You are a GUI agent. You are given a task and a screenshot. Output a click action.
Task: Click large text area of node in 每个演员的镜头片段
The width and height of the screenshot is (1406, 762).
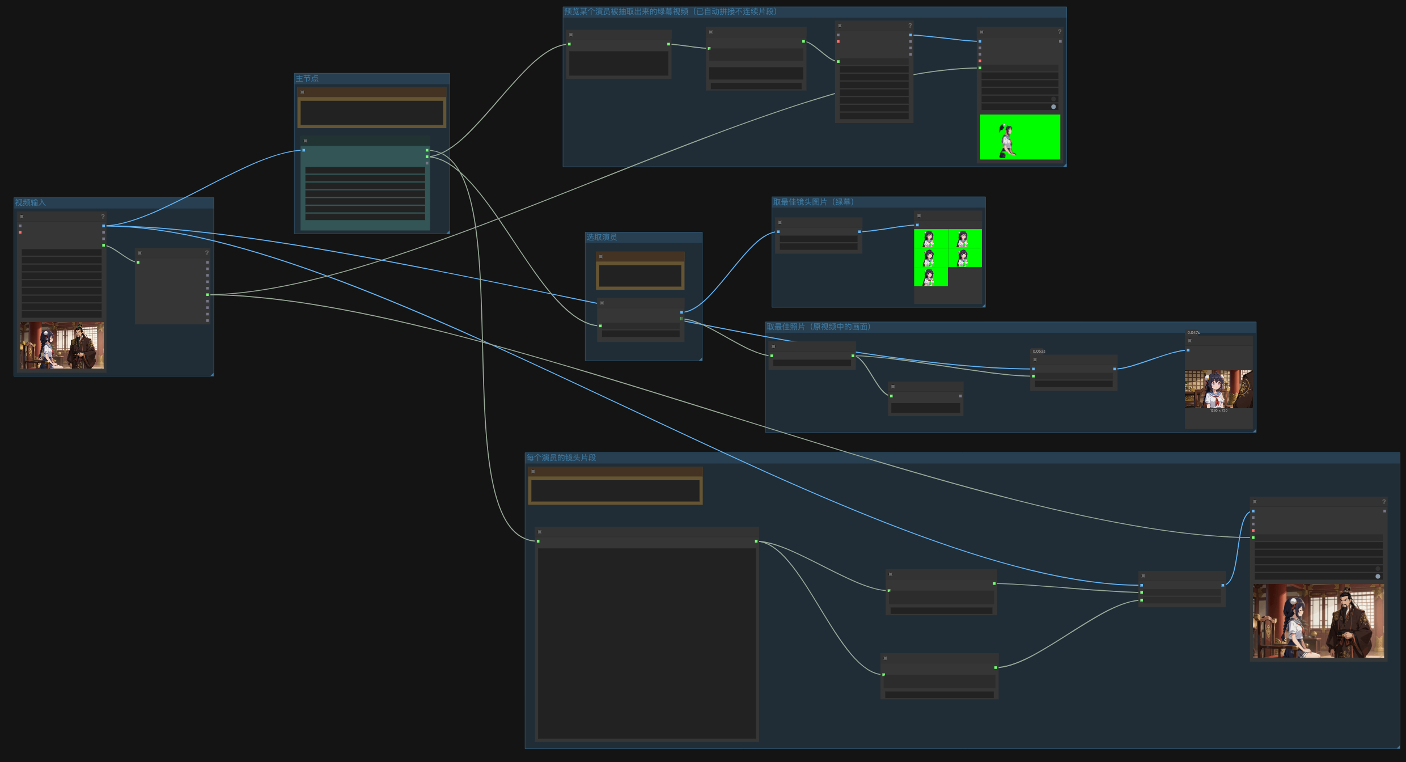click(647, 644)
